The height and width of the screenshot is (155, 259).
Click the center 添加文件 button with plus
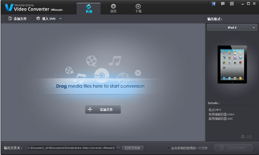tap(103, 109)
